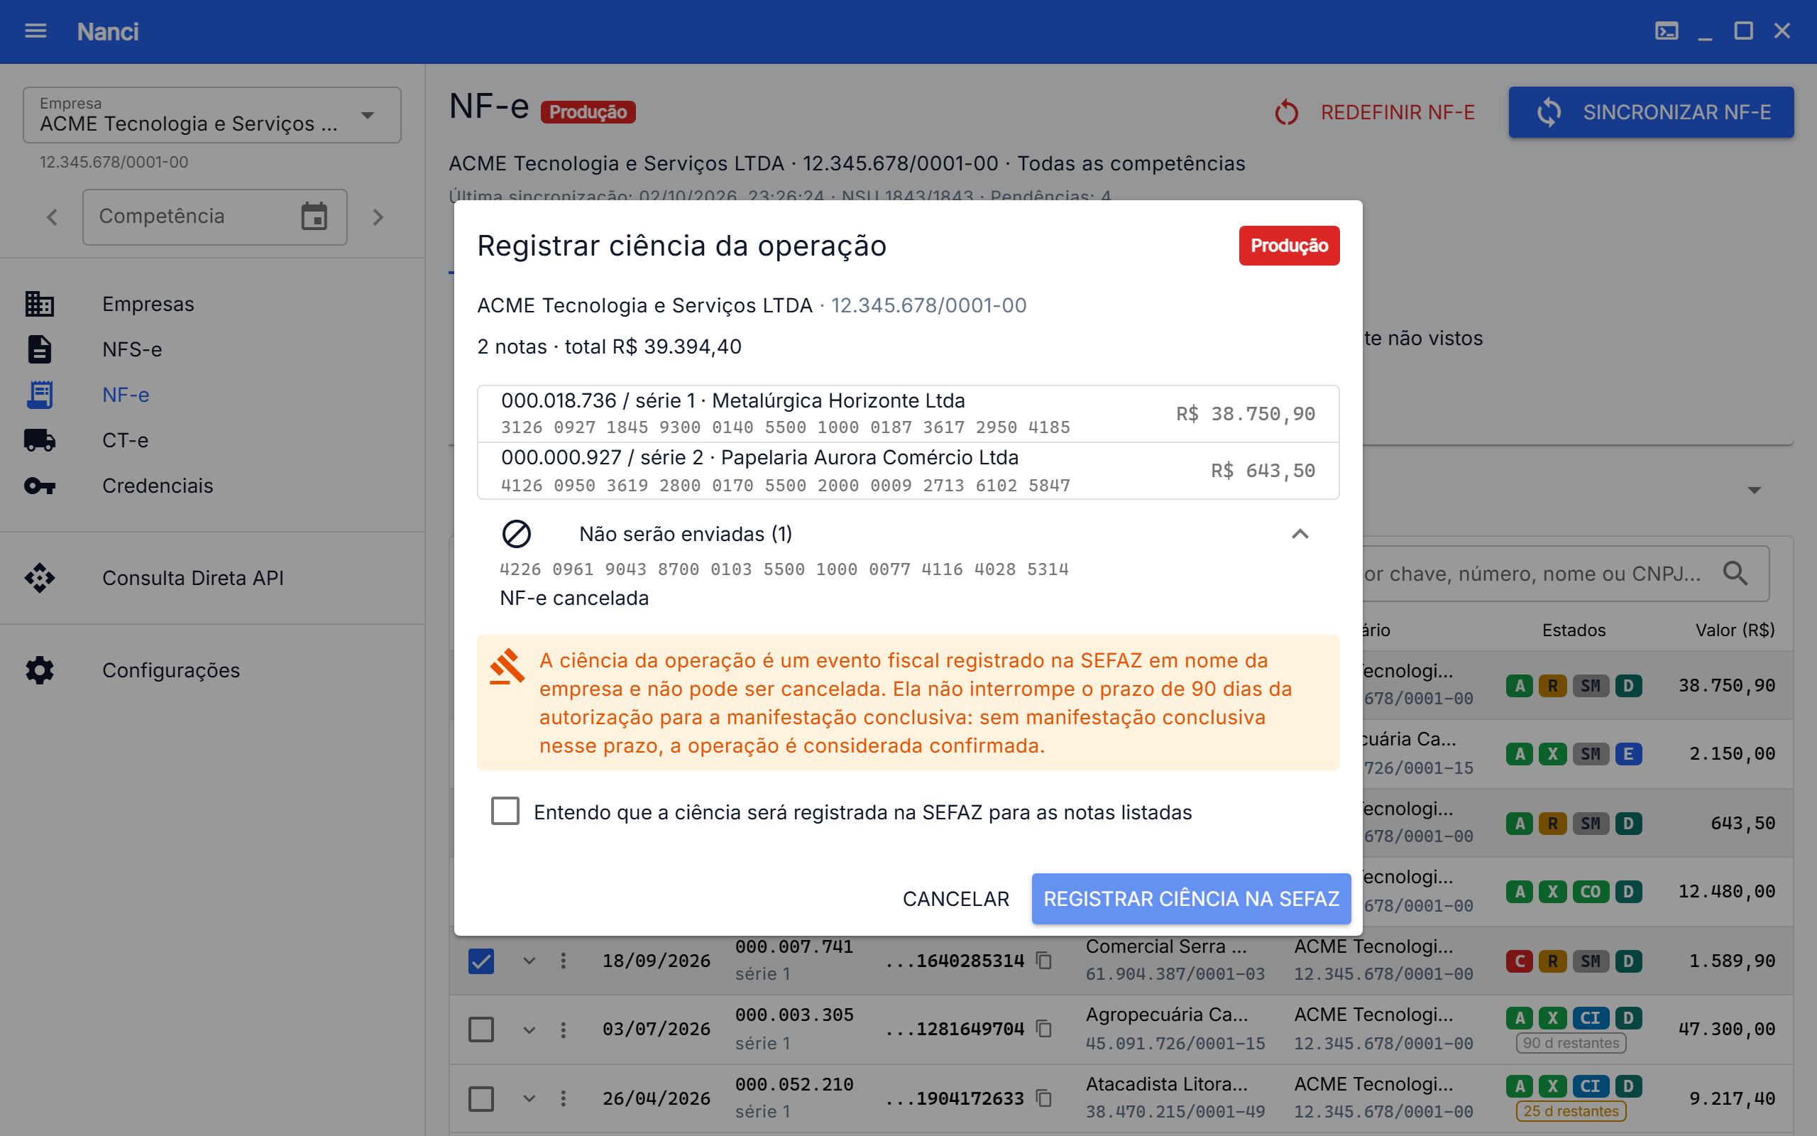
Task: Open Credenciais in the sidebar
Action: pyautogui.click(x=212, y=486)
